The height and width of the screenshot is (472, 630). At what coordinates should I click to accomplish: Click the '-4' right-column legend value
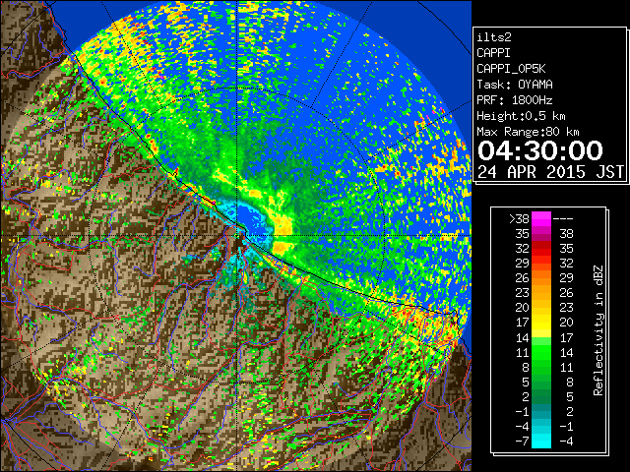[x=566, y=441]
